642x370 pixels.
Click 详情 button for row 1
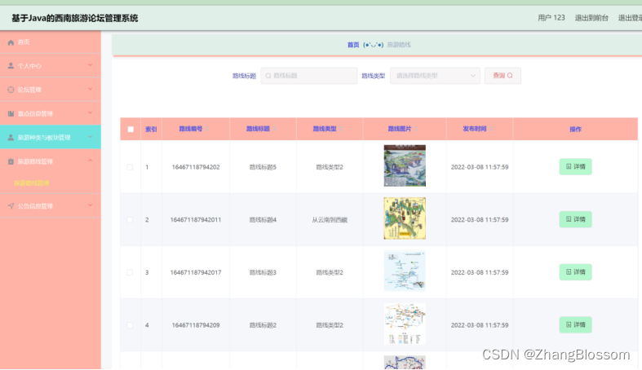tap(575, 167)
